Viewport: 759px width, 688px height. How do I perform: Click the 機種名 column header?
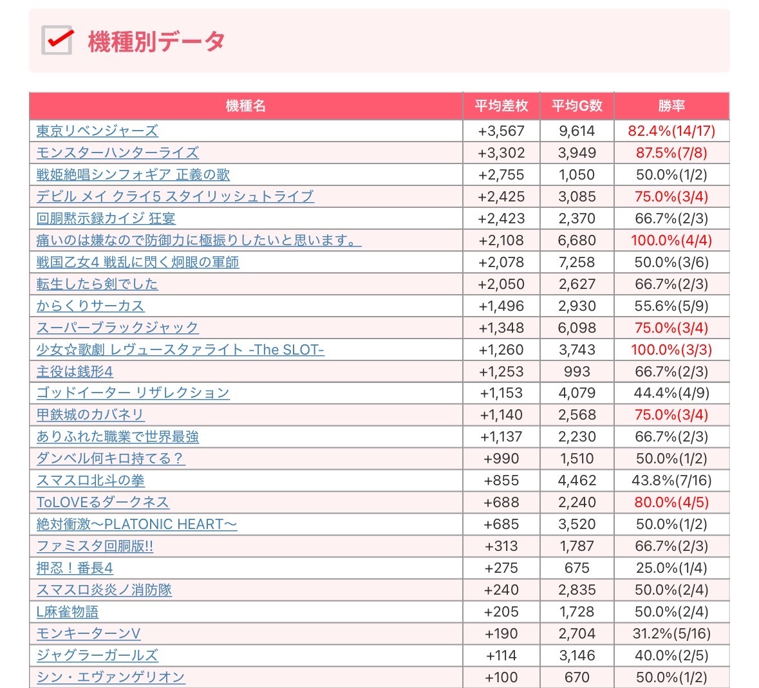(246, 106)
